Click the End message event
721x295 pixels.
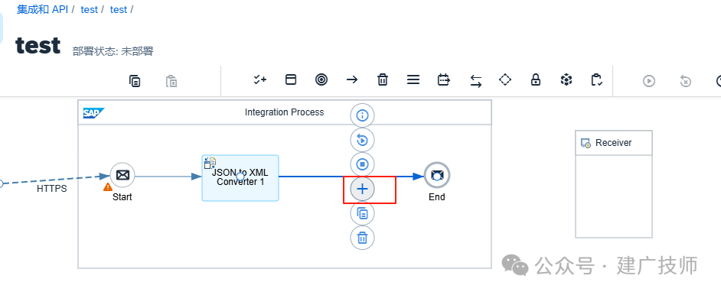click(436, 175)
